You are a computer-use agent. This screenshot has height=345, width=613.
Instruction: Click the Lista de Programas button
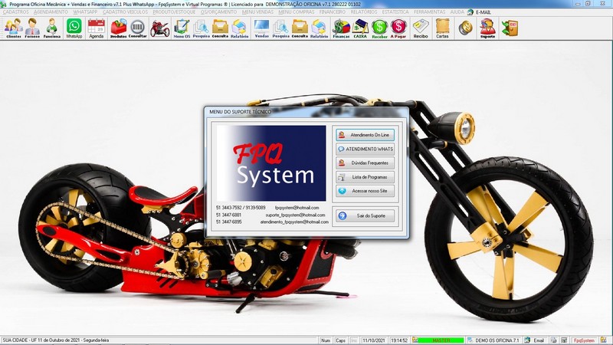[x=366, y=177]
